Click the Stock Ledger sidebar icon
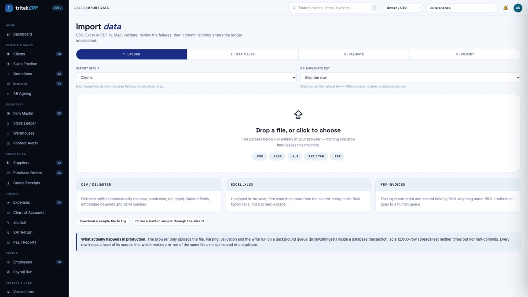528x297 pixels. click(x=8, y=123)
